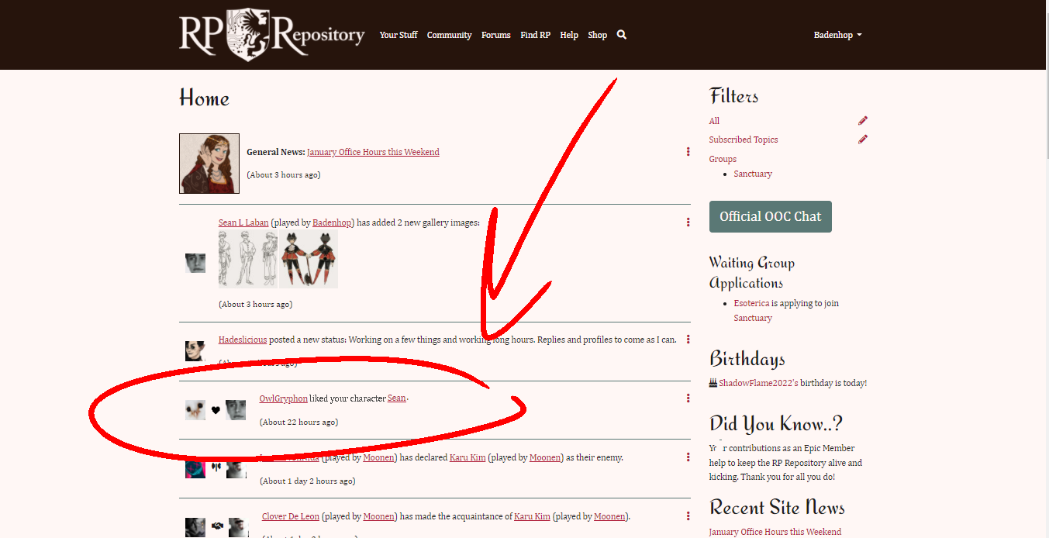Open the Badenhop account dropdown
The width and height of the screenshot is (1049, 538).
837,35
